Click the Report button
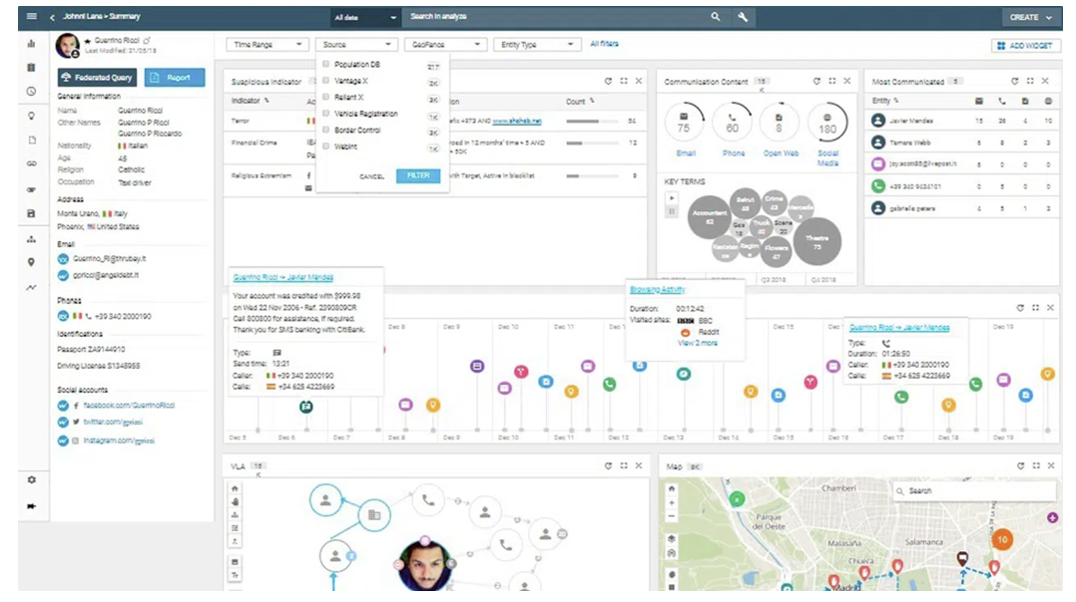 175,78
